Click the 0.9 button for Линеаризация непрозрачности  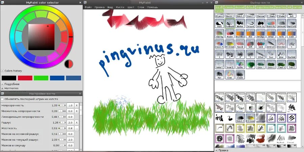70,117
